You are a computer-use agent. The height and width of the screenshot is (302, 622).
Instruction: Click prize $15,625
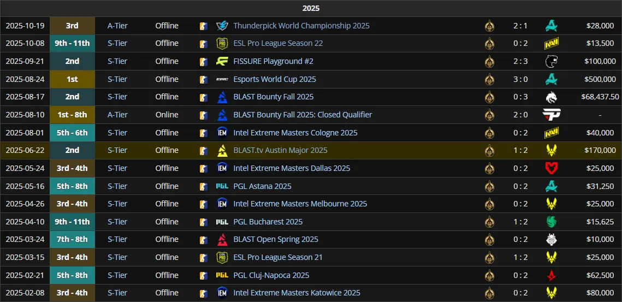600,221
